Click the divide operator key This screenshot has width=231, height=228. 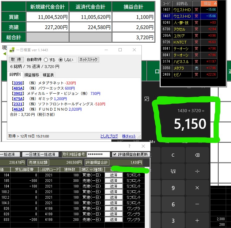click(x=197, y=171)
